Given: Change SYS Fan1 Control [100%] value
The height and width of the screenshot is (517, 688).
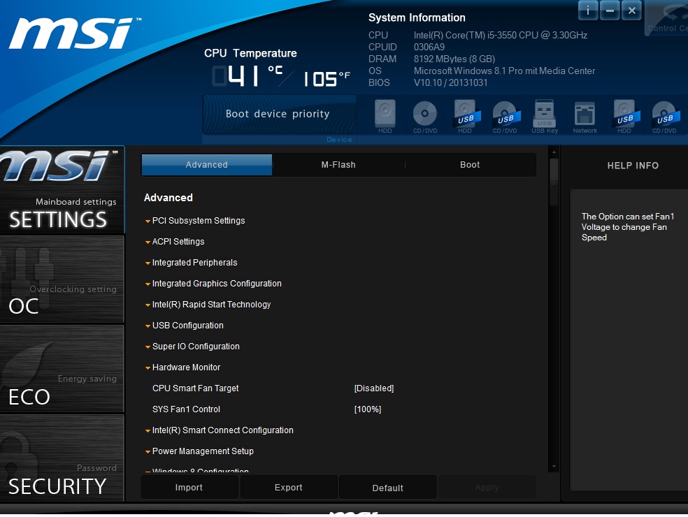Looking at the screenshot, I should coord(368,409).
